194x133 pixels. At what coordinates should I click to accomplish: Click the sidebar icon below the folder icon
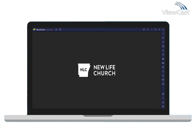pyautogui.click(x=163, y=75)
